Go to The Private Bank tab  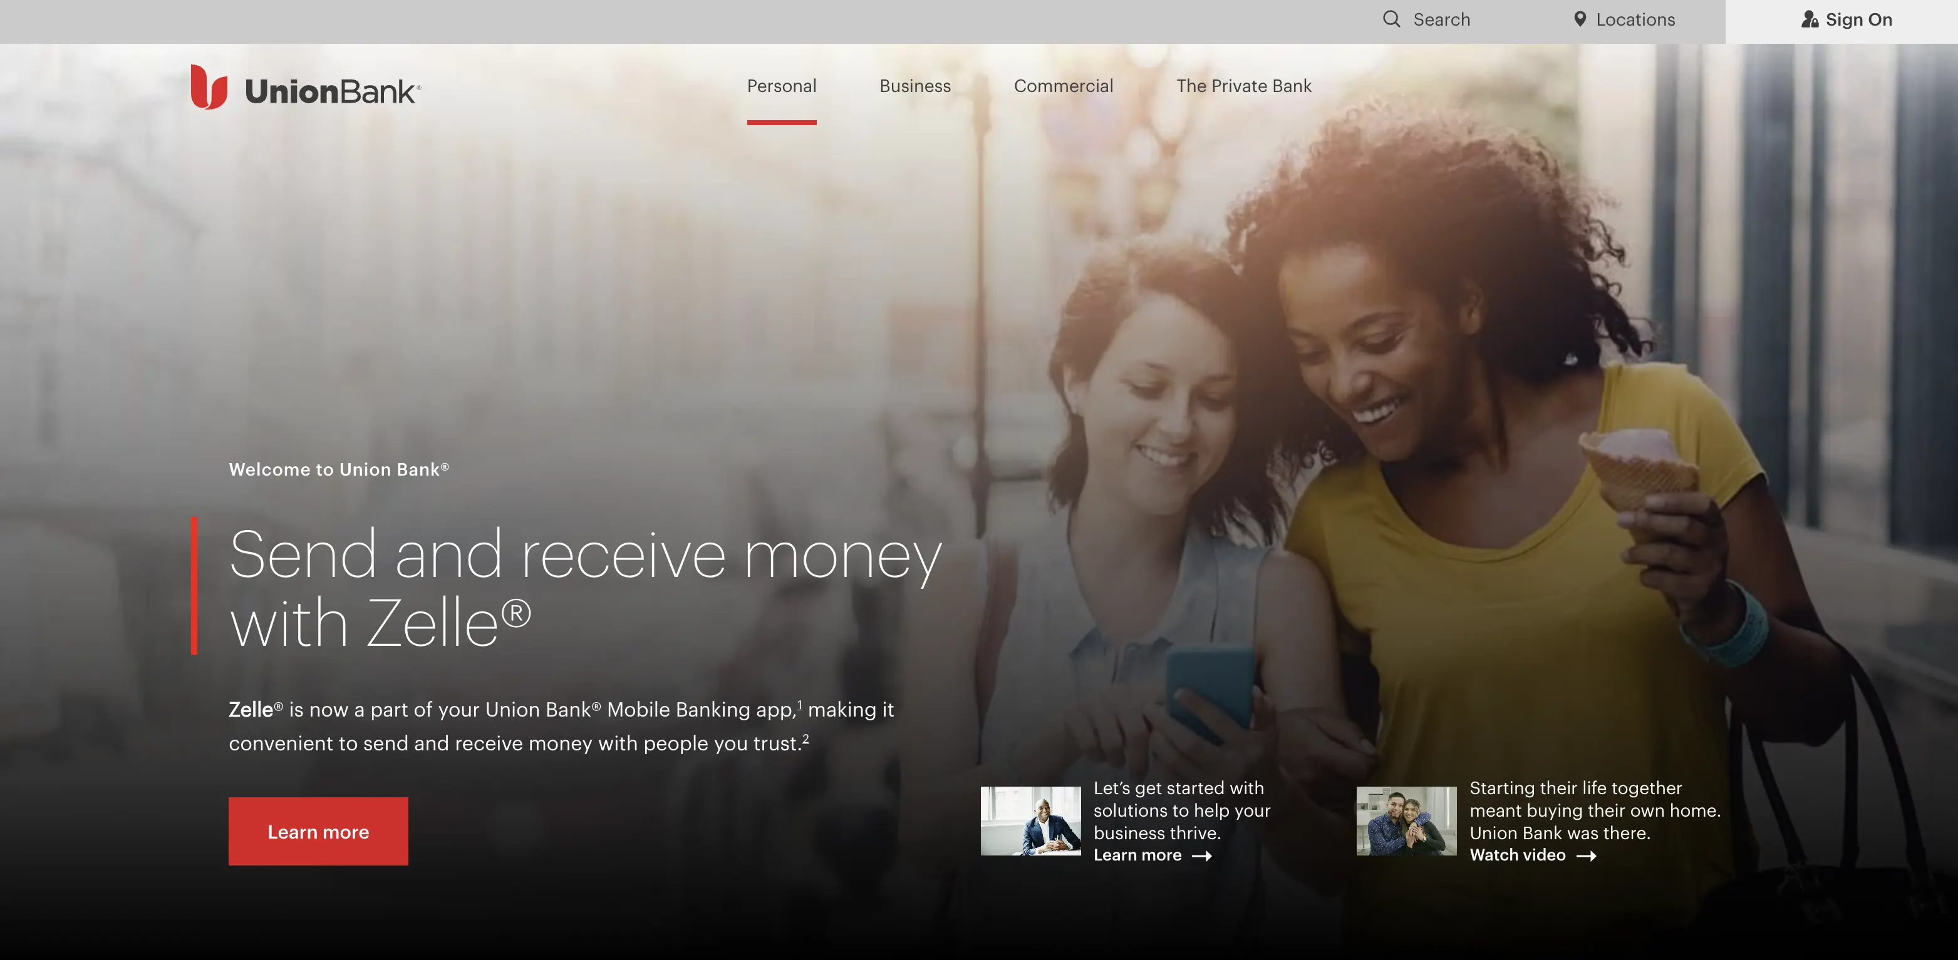click(1245, 86)
